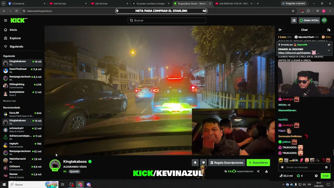The height and width of the screenshot is (188, 334).
Task: Open a new browser tab
Action: pos(258,4)
